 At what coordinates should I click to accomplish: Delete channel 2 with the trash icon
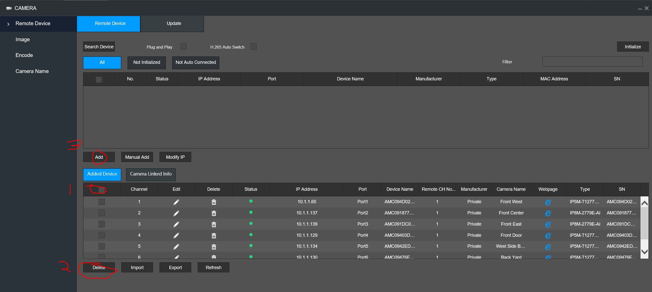214,213
